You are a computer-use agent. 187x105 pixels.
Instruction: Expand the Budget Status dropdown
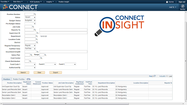click(30, 20)
